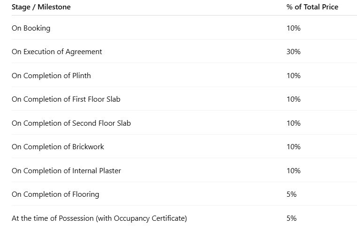357x233 pixels.
Task: Select the "At the time of Possession" row
Action: [99, 218]
